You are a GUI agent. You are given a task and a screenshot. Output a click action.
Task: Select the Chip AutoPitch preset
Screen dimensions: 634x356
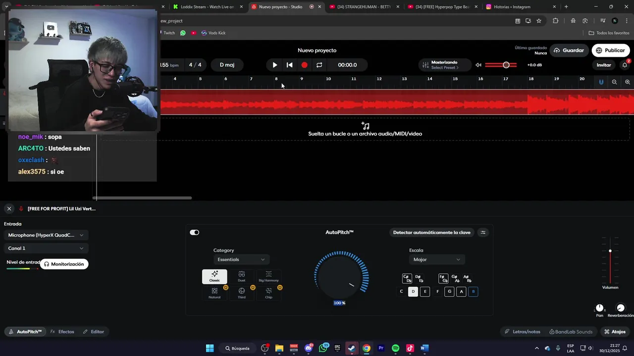pos(268,293)
